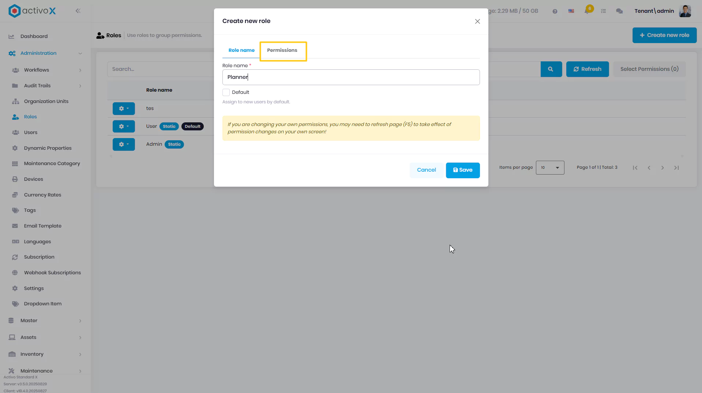This screenshot has height=393, width=702.
Task: Go to the next page arrow
Action: (x=662, y=168)
